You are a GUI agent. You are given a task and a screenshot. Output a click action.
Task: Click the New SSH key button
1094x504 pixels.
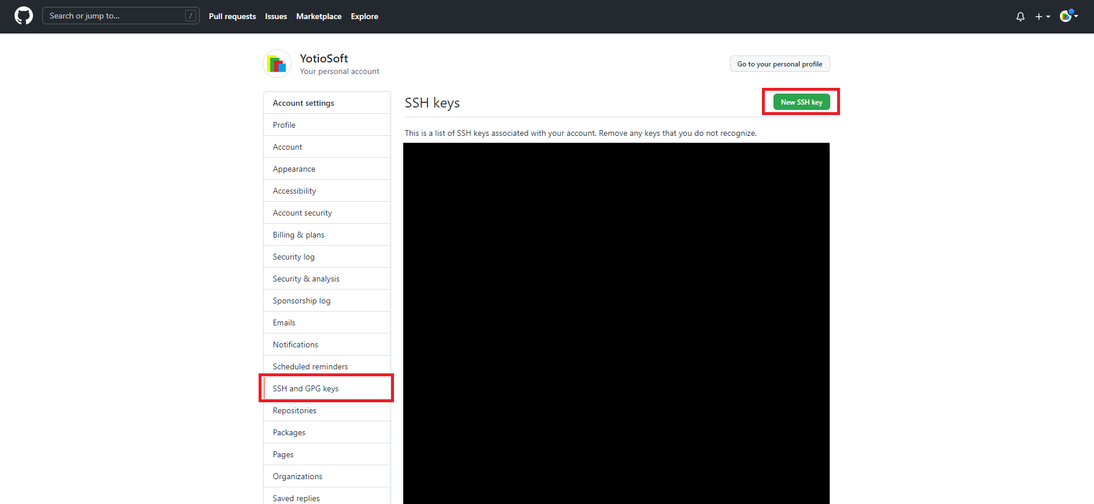pyautogui.click(x=801, y=102)
